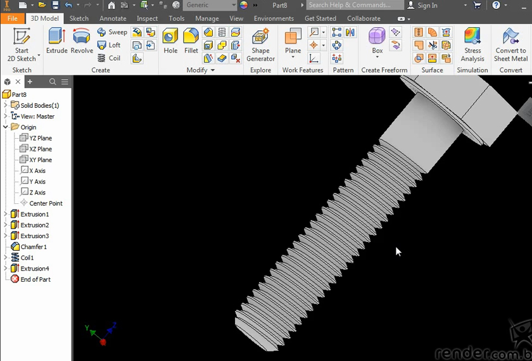Click the appearance color ball icon
Image resolution: width=532 pixels, height=361 pixels.
244,5
